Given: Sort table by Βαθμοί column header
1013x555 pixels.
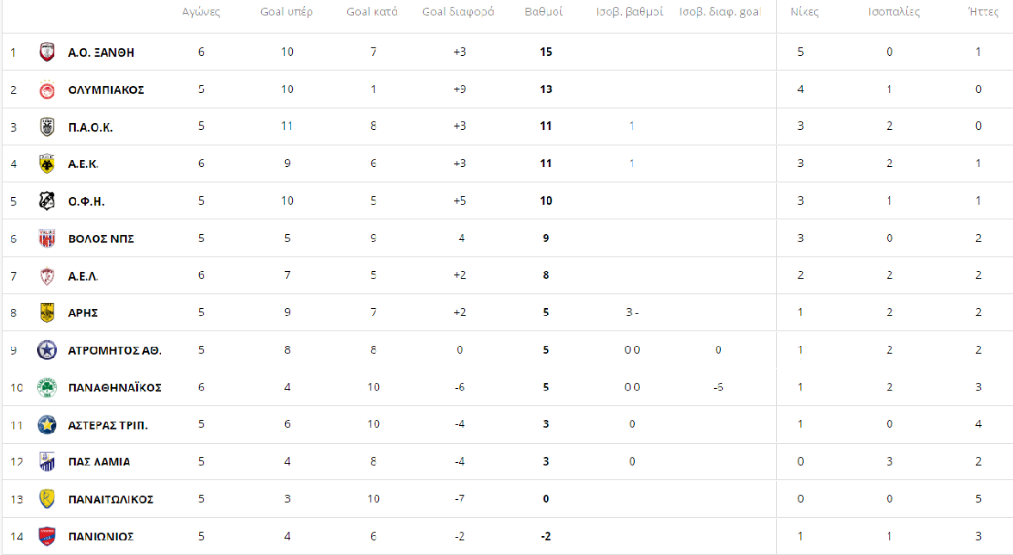Looking at the screenshot, I should [x=544, y=12].
